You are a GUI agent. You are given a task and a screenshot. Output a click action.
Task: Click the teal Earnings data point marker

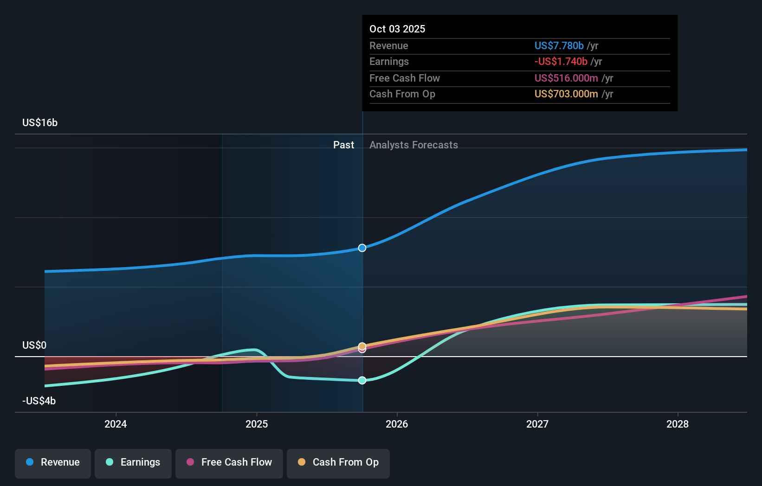click(x=362, y=380)
